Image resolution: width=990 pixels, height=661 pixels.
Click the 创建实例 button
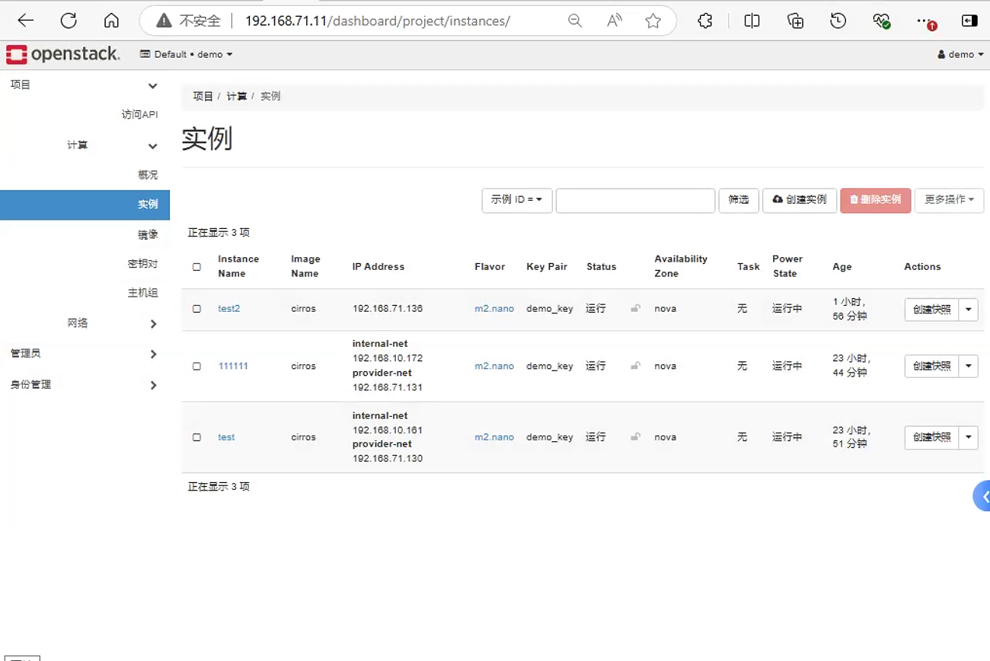click(800, 200)
